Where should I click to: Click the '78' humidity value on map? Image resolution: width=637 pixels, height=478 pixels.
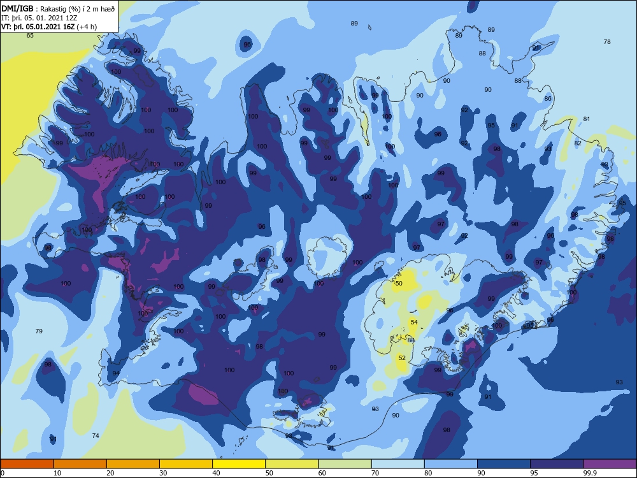tap(607, 42)
